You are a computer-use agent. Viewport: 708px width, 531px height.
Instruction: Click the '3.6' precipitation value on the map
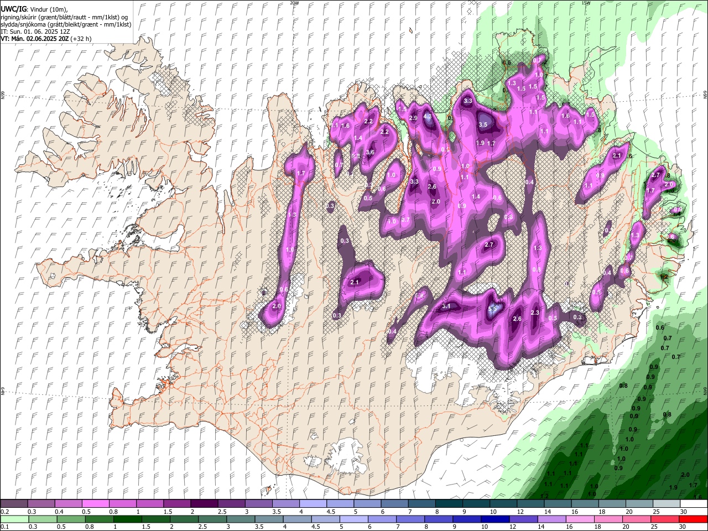(x=371, y=152)
